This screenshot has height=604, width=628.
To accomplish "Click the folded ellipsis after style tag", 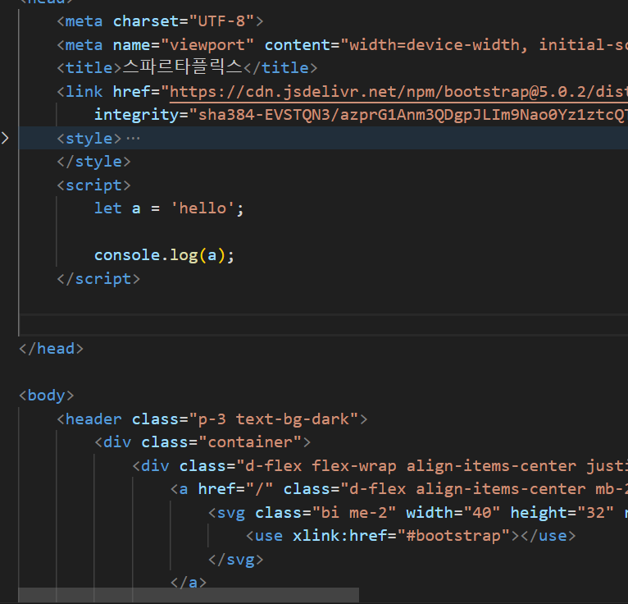I will (x=133, y=139).
